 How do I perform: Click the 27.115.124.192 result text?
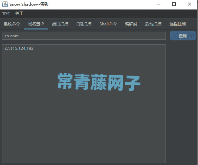coord(19,48)
